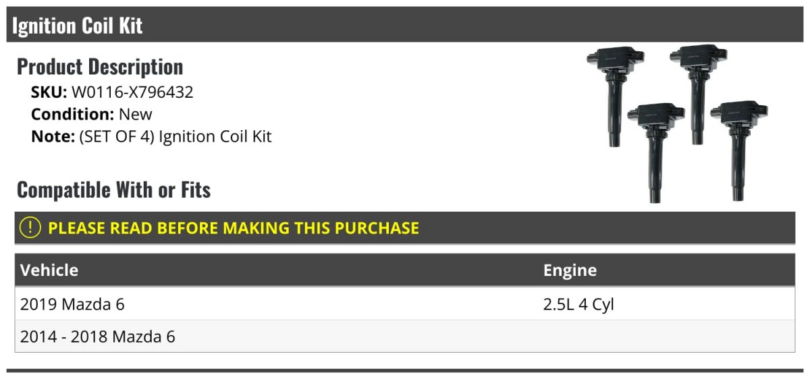Click the yellow exclamation warning icon
Viewport: 810px width, 379px height.
(31, 228)
